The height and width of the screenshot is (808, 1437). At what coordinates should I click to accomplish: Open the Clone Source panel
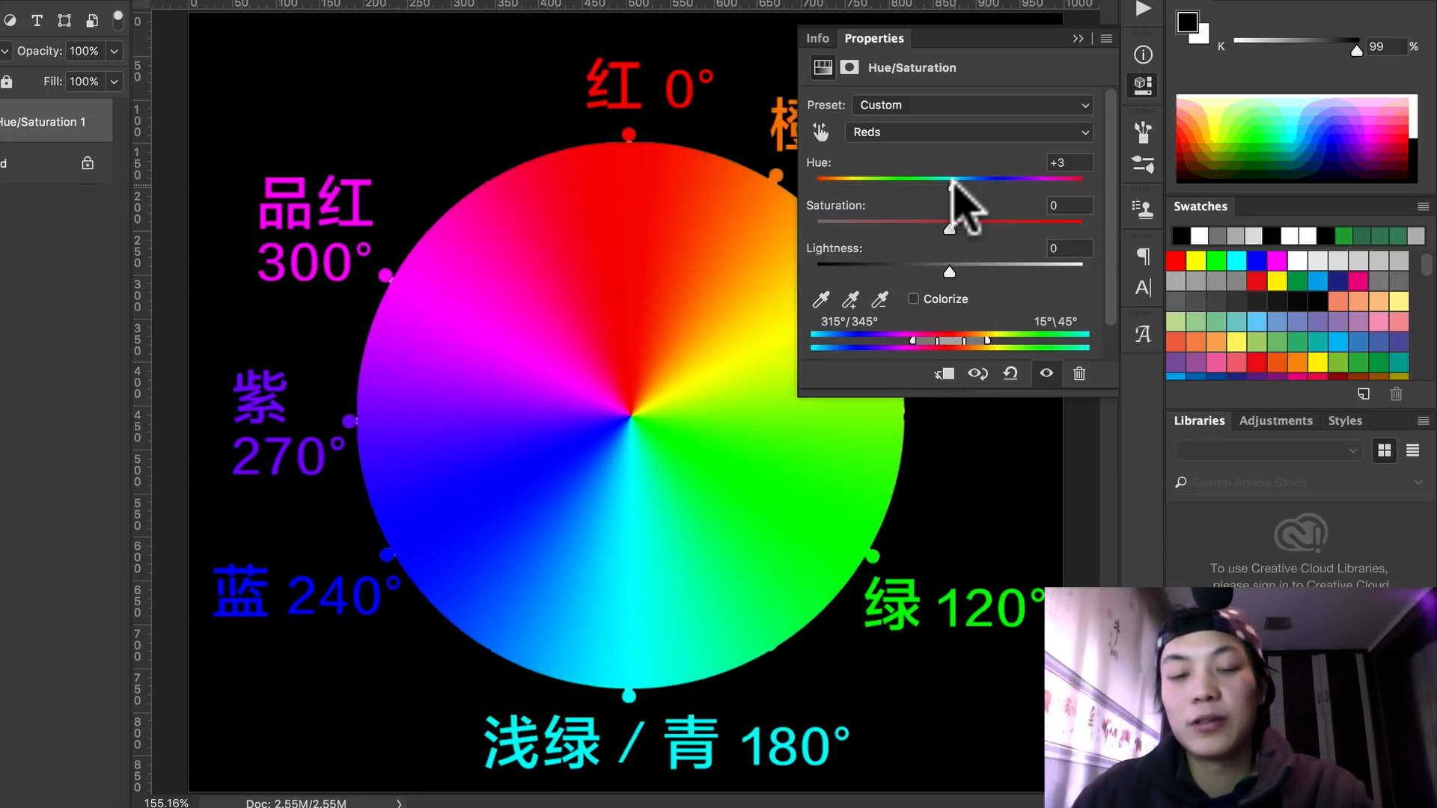coord(1143,208)
